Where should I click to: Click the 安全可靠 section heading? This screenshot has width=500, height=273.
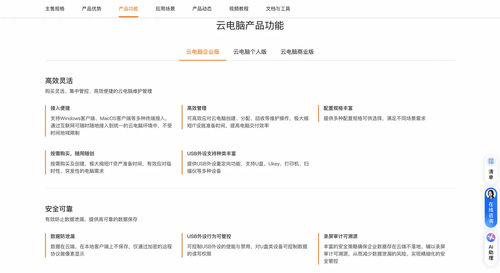click(59, 209)
